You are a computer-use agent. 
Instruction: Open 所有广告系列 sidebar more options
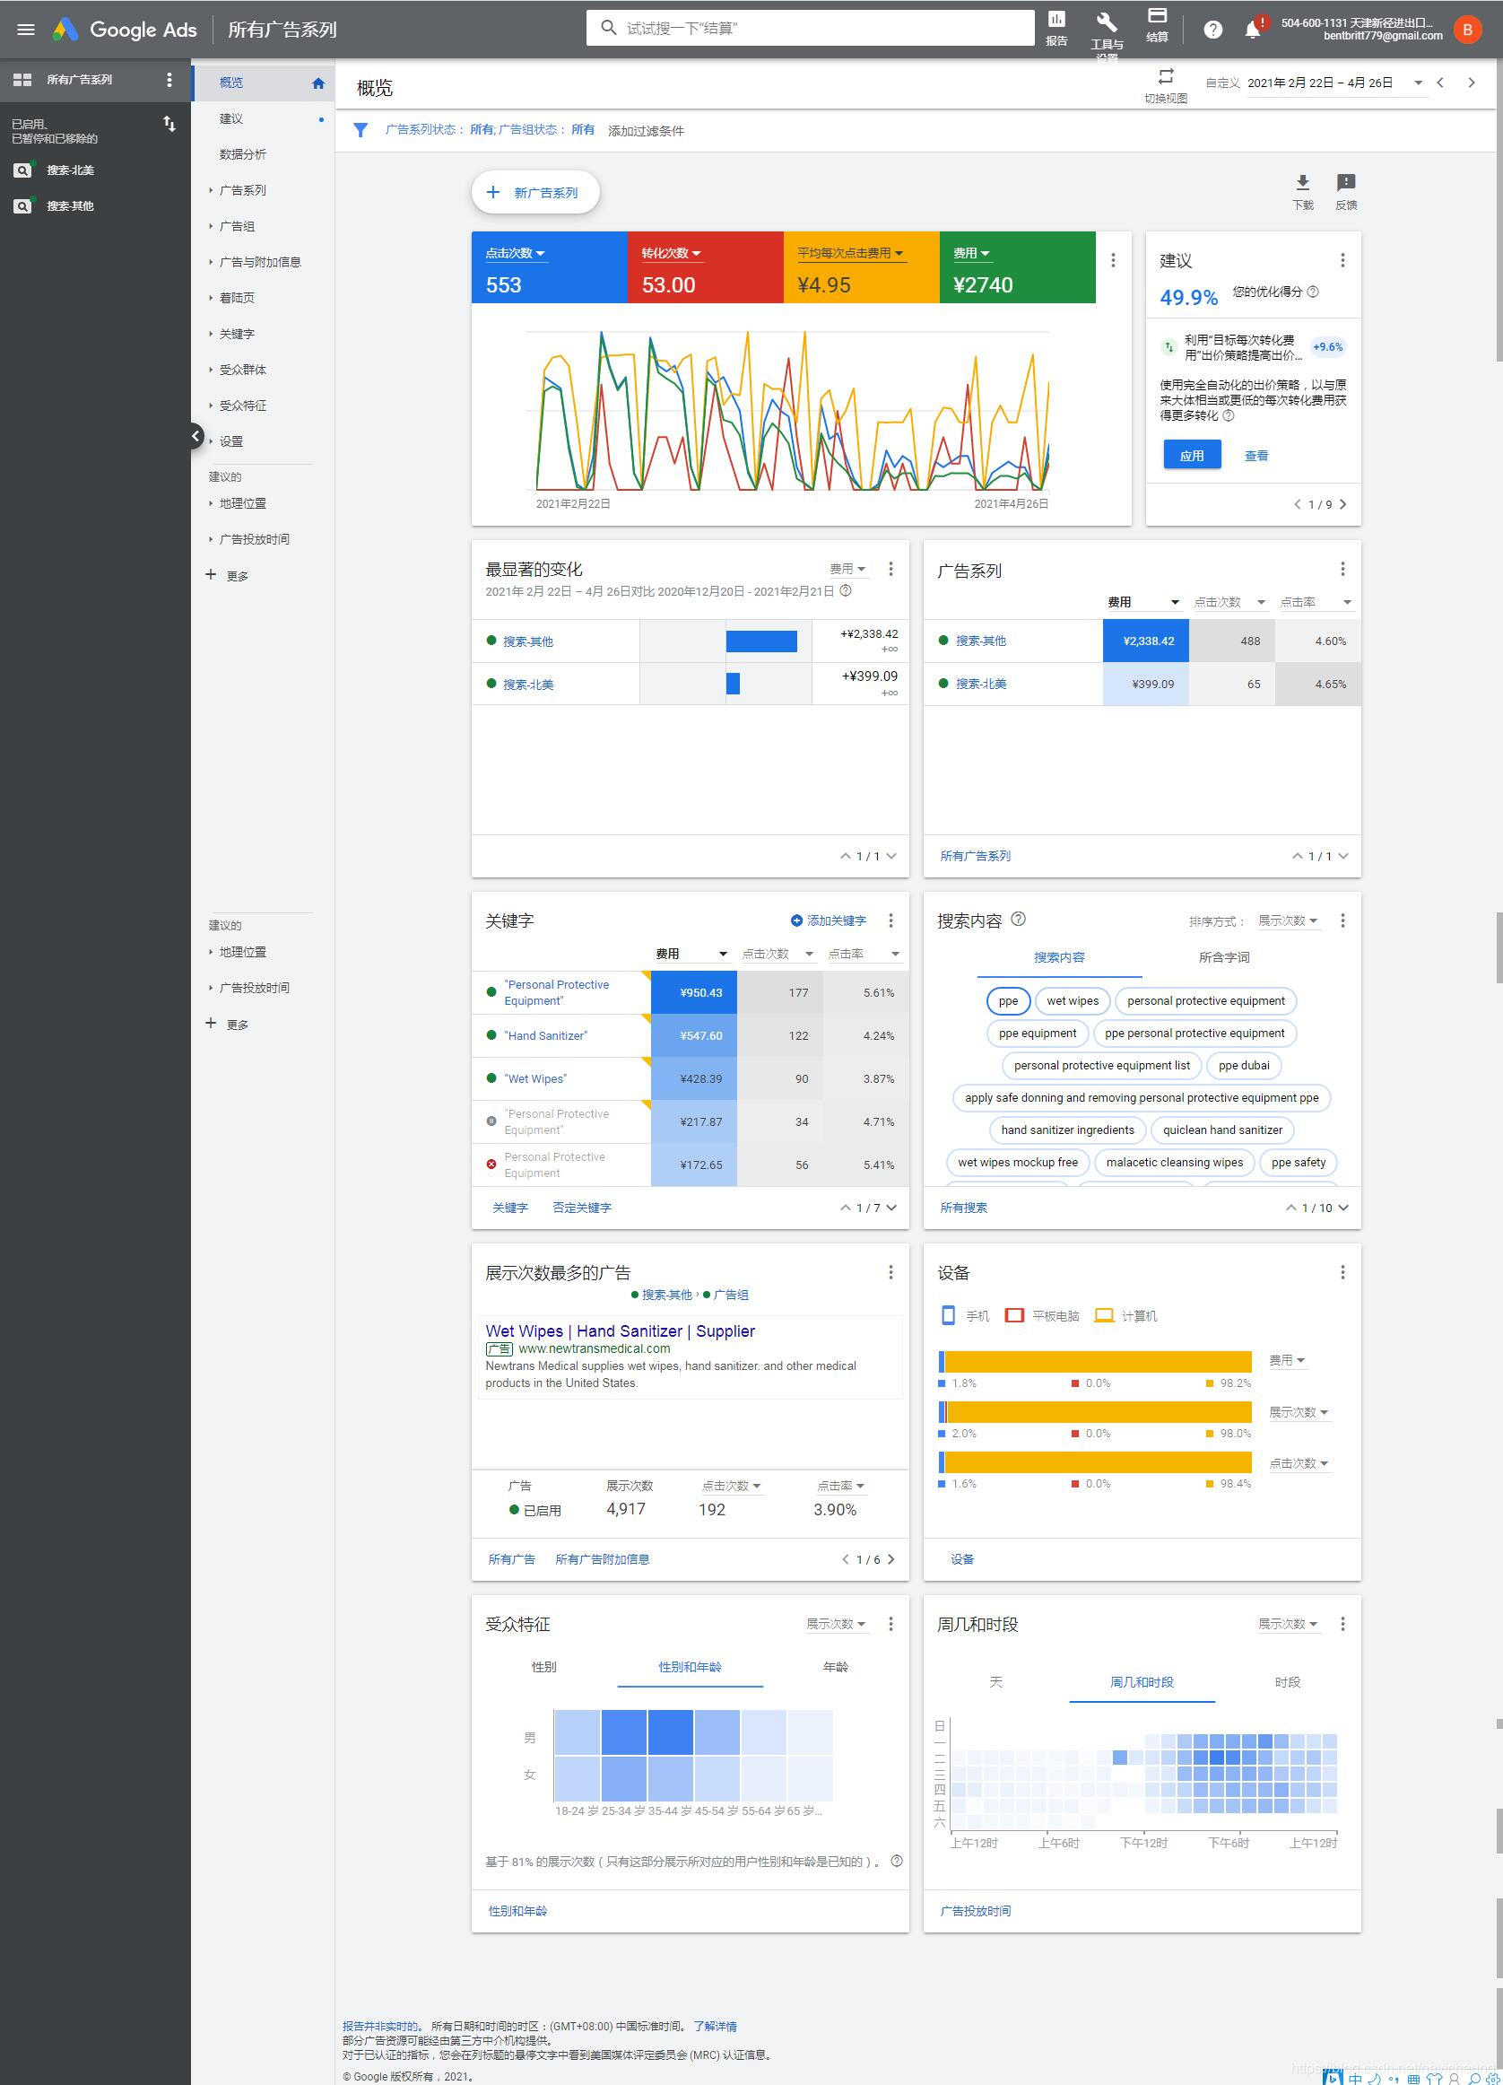169,80
